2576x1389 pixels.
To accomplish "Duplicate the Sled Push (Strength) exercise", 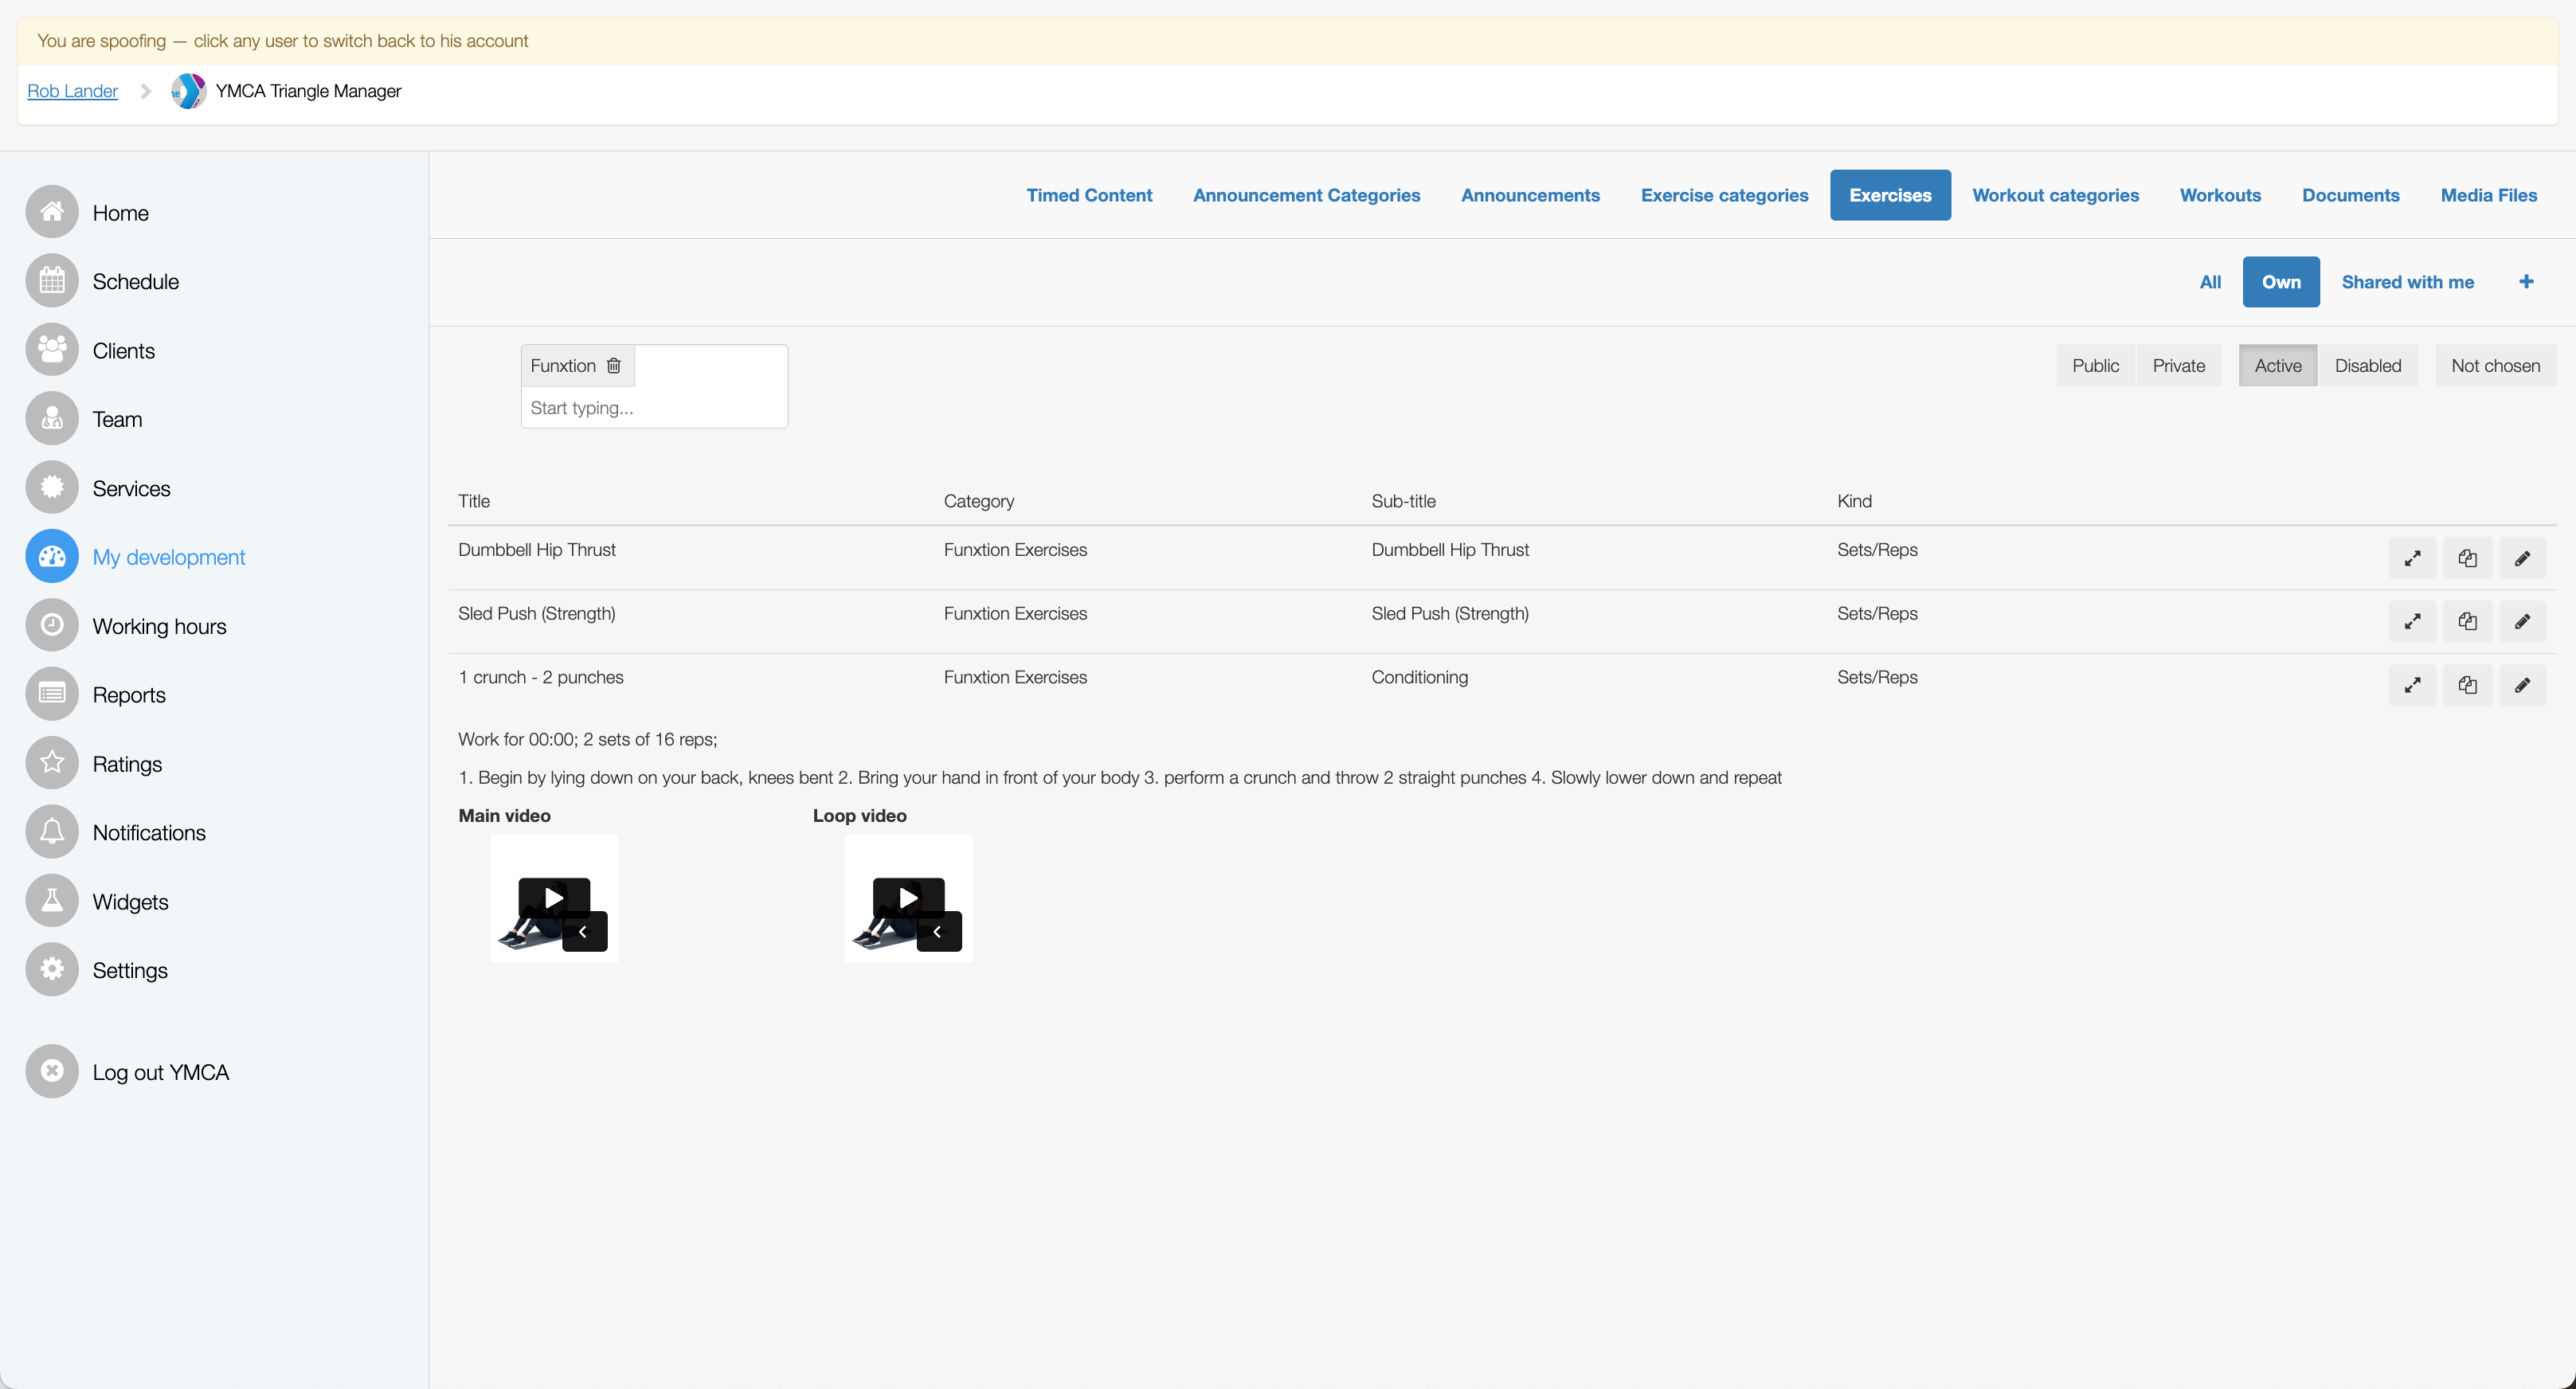I will (x=2467, y=622).
